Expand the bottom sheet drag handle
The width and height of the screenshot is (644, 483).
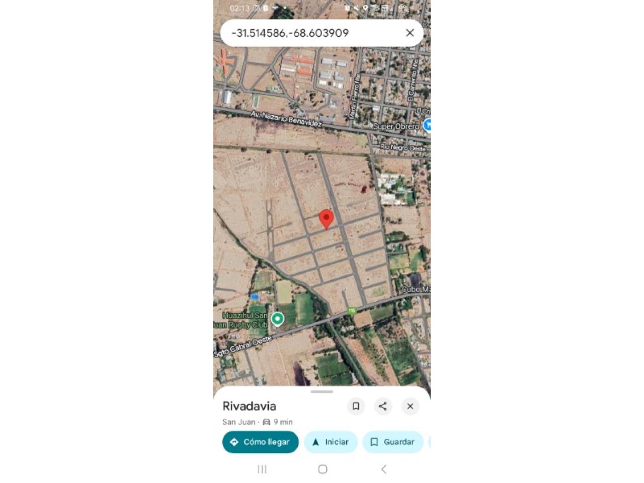322,391
